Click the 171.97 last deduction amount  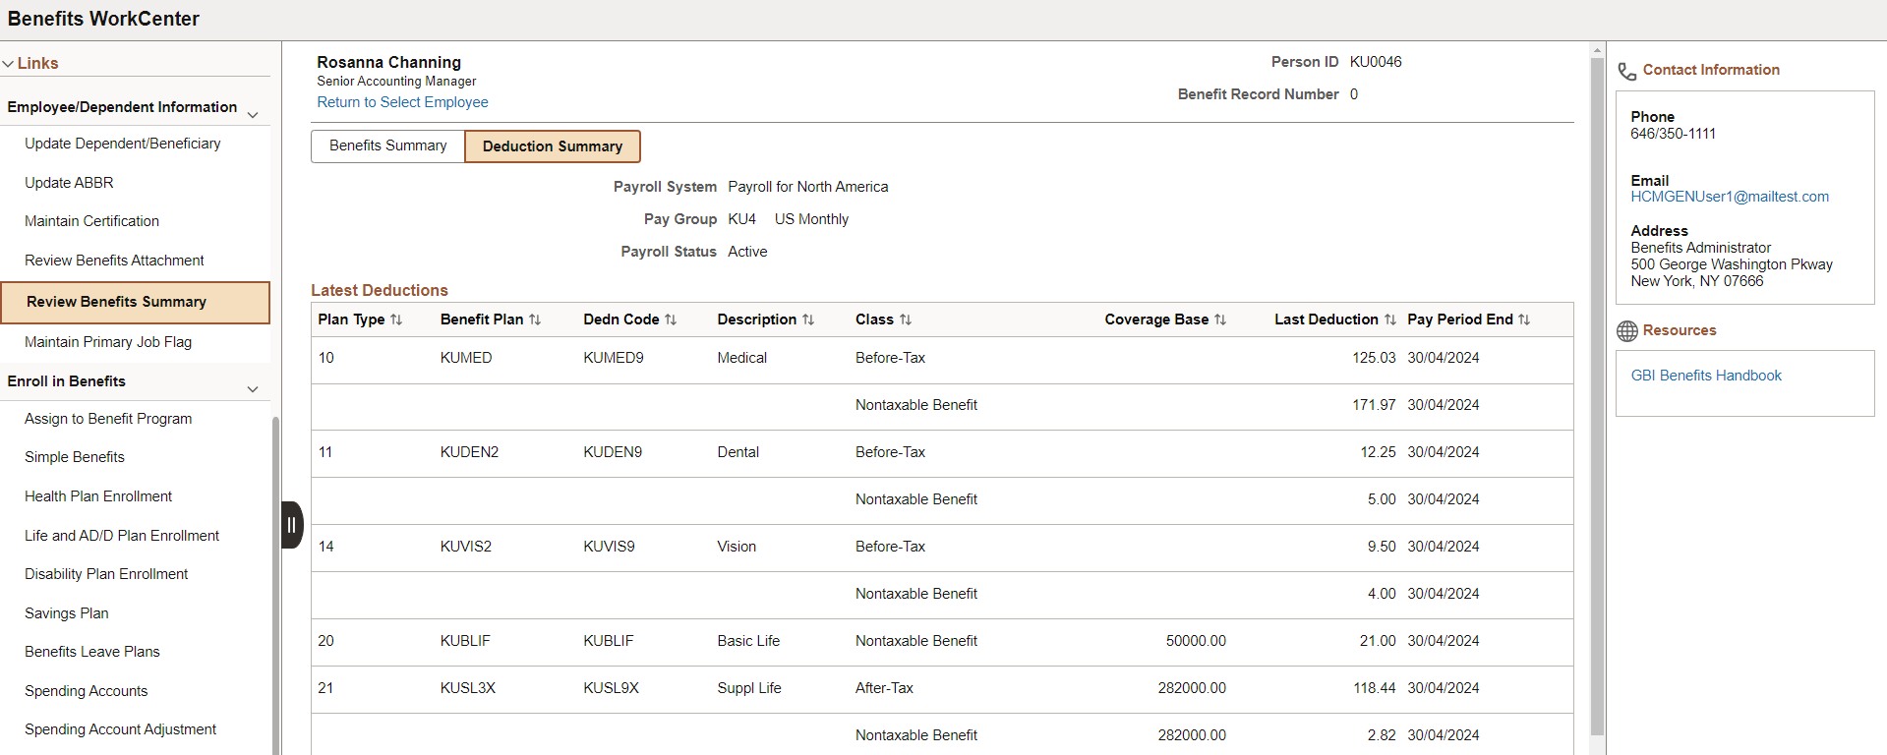pos(1374,405)
